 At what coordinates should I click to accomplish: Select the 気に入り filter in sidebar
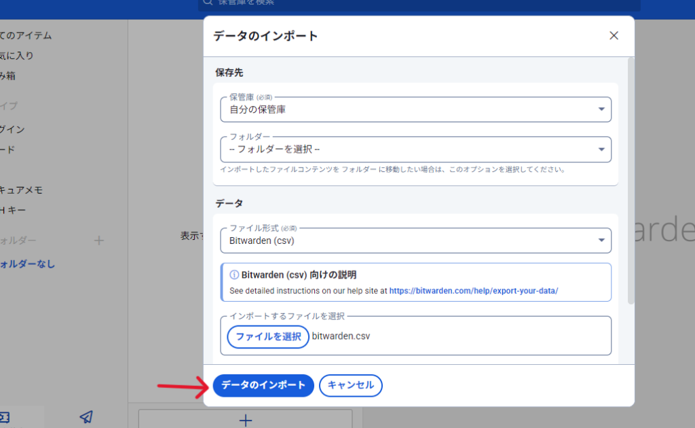17,56
